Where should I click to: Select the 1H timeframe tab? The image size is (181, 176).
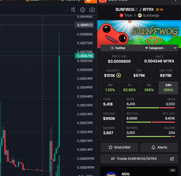(x=129, y=88)
